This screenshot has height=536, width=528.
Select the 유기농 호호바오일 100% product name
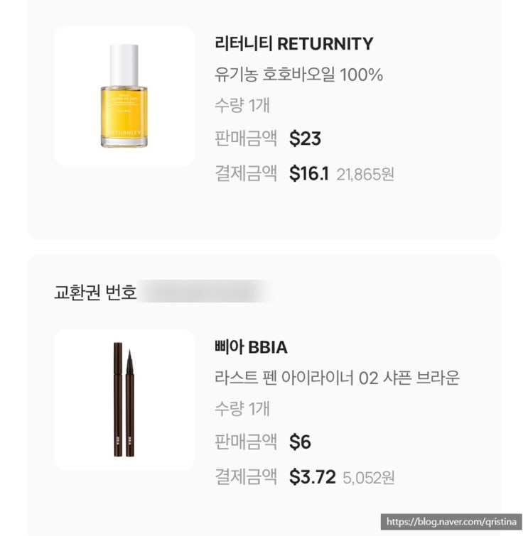[298, 75]
